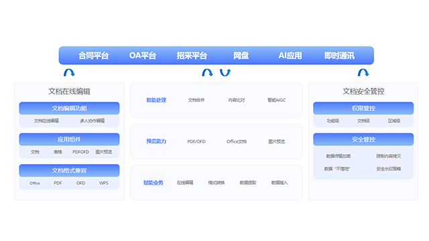Screen dimensions: 429x241
Task: Select 表格 under 应用组件
Action: [x=58, y=152]
